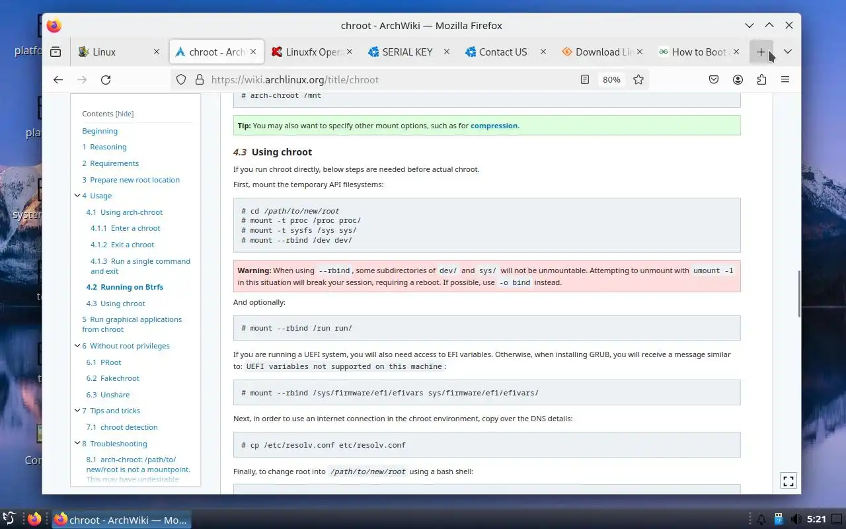
Task: Jump to 1 Reasoning section
Action: point(104,147)
